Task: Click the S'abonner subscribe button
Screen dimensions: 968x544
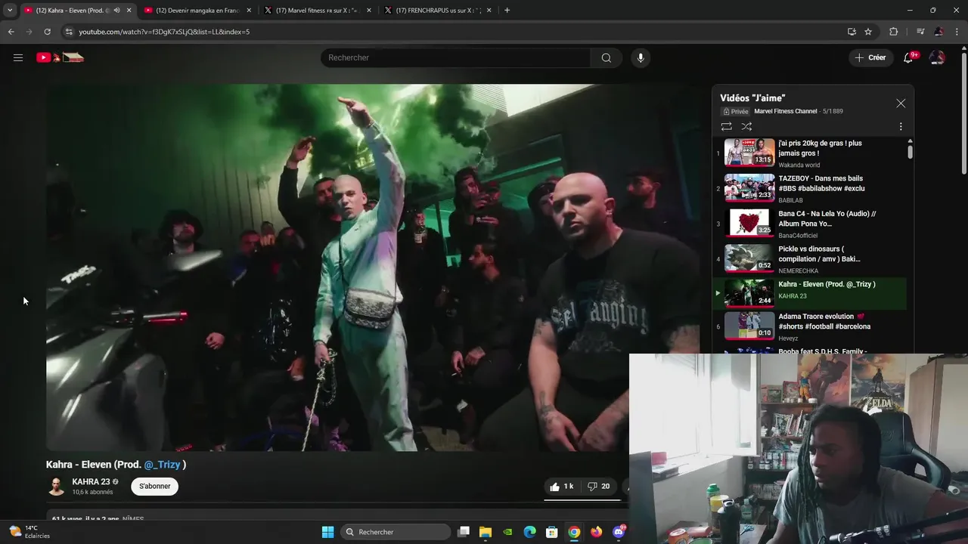Action: (x=154, y=487)
